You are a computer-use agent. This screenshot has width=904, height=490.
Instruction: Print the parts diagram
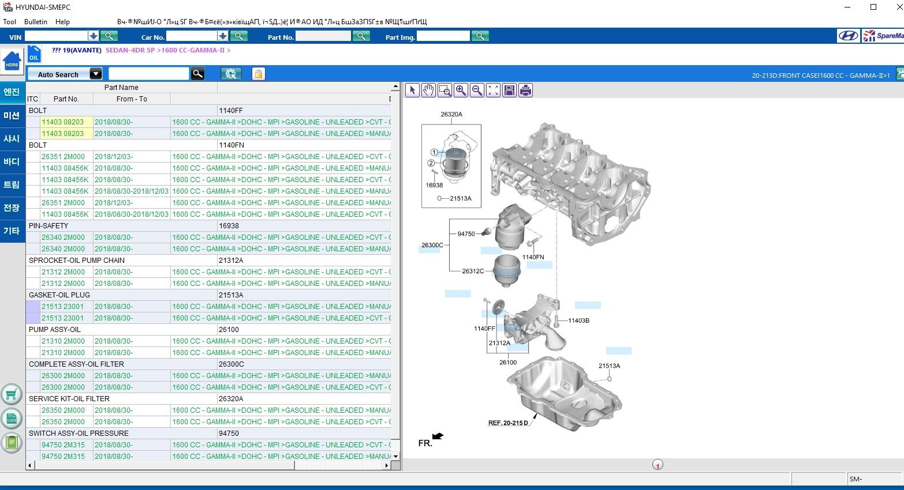pos(525,90)
